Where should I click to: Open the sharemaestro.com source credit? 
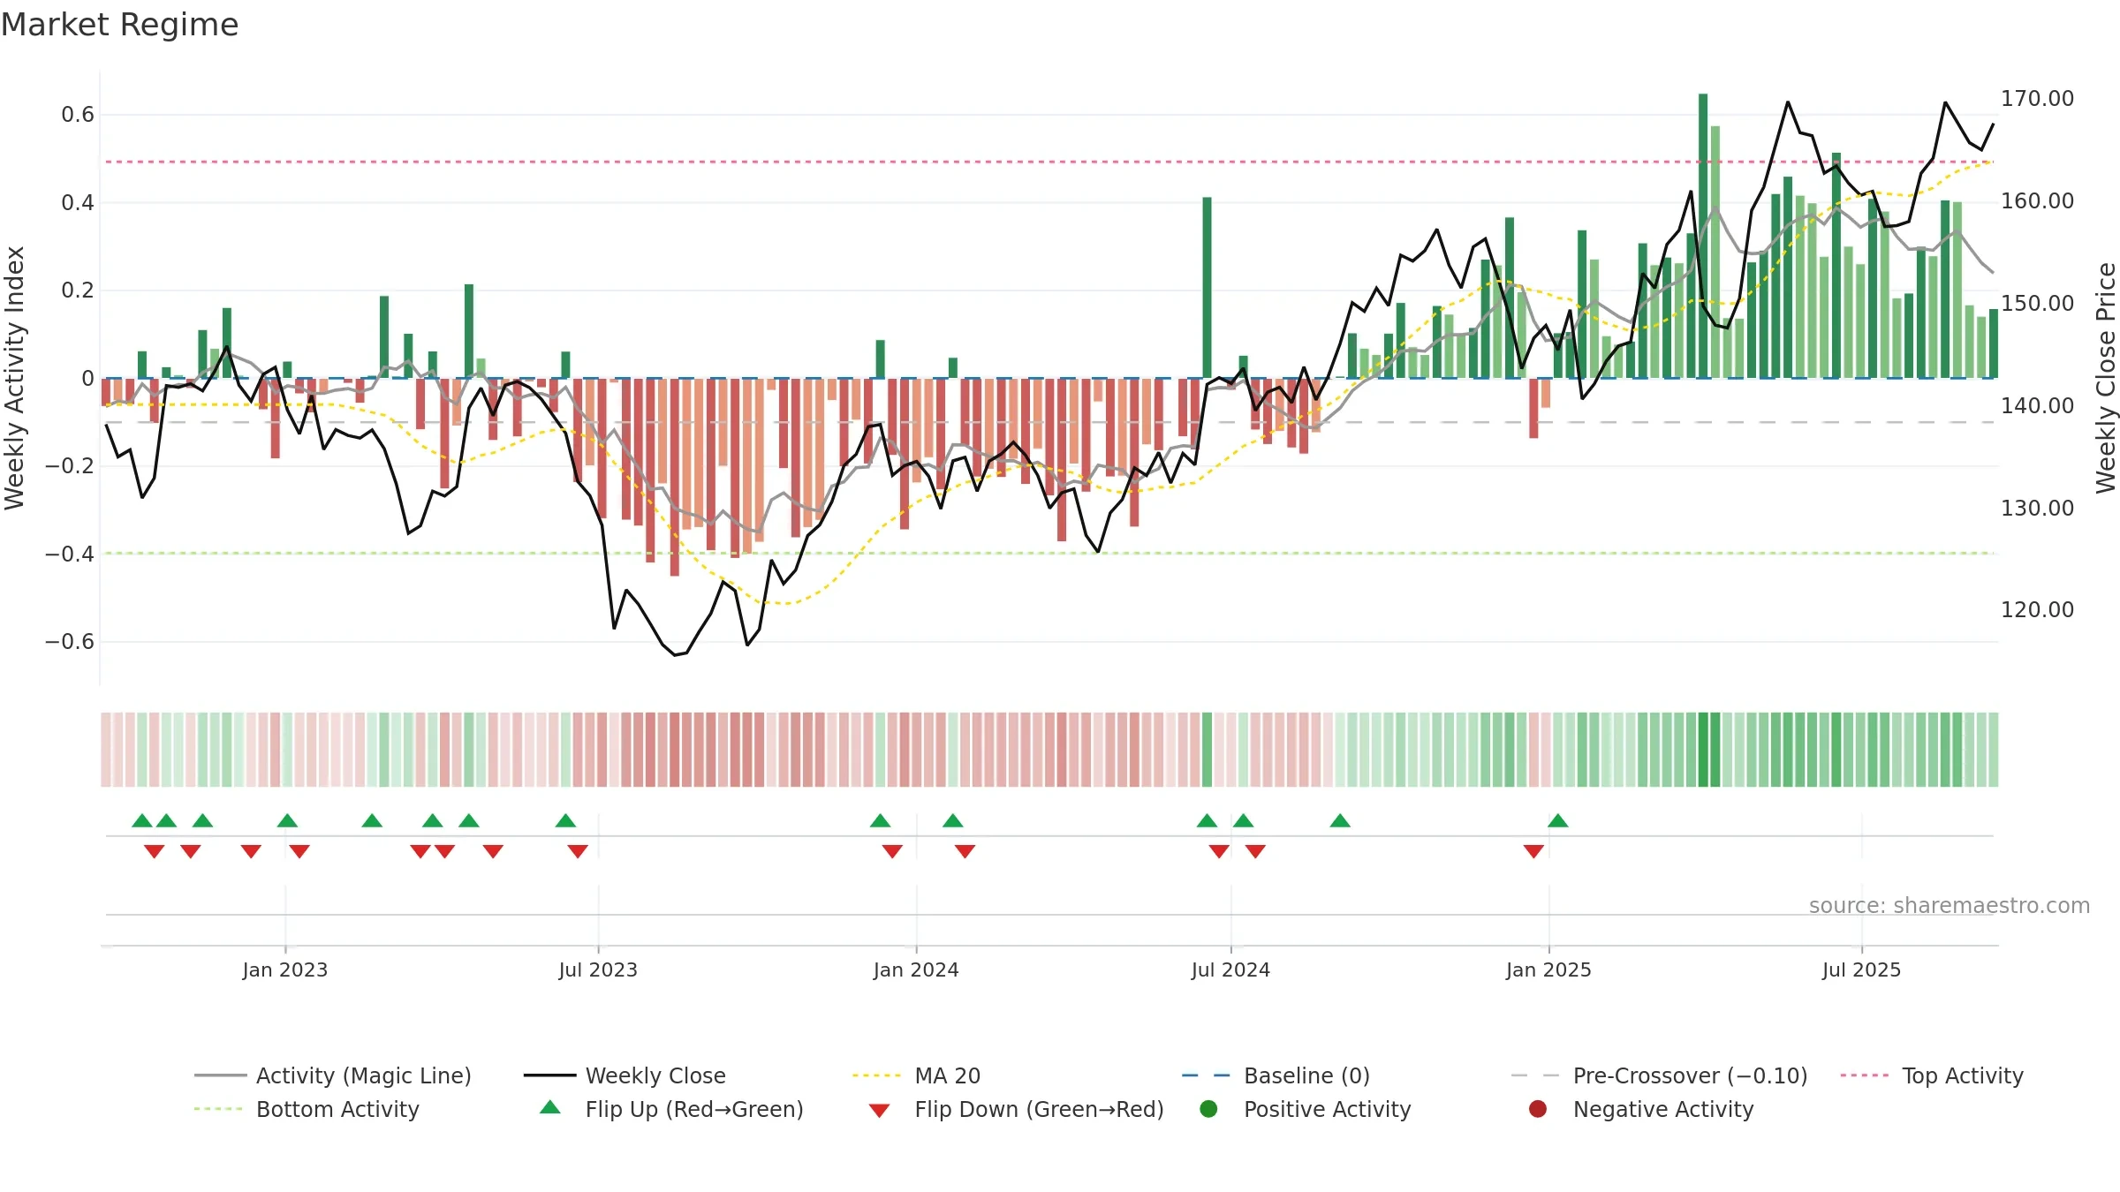click(x=1949, y=905)
